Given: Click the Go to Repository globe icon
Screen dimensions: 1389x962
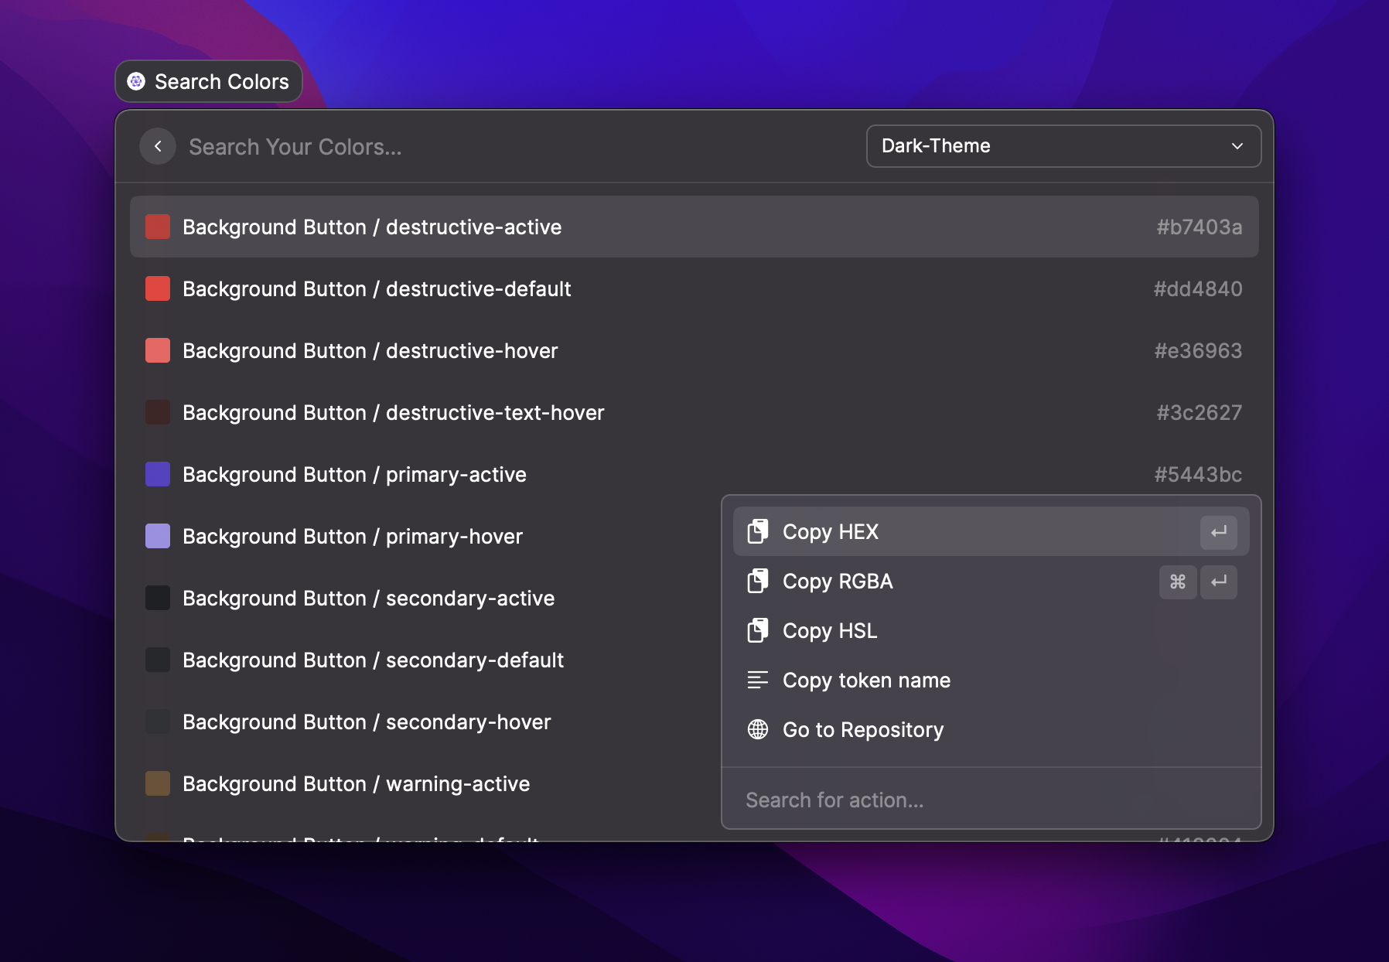Looking at the screenshot, I should [758, 729].
